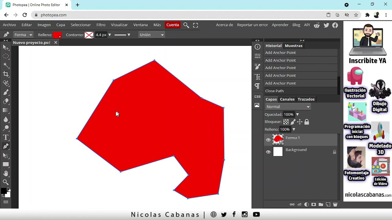392x220 pixels.
Task: Open the image panel icon in side dock
Action: point(257,105)
